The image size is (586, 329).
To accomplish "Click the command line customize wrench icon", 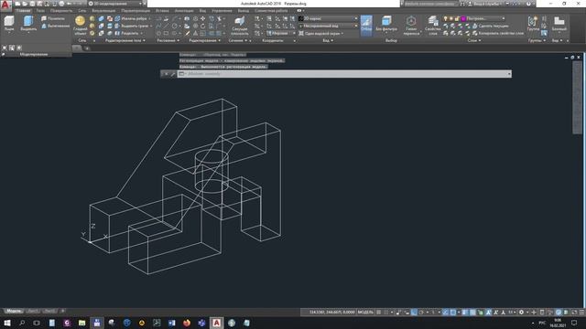I will 173,74.
